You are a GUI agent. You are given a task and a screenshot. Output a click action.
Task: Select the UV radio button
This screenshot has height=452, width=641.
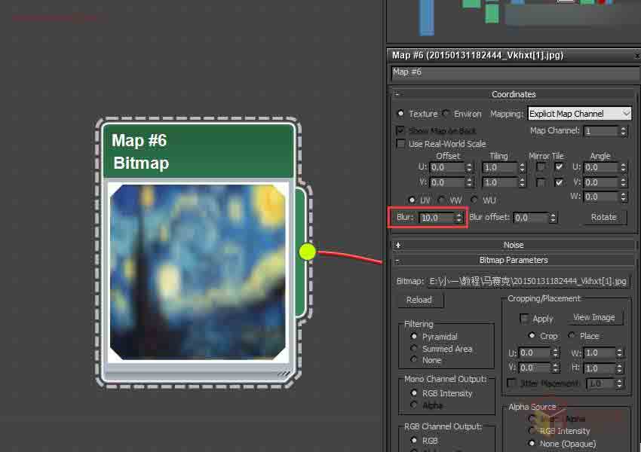(412, 200)
